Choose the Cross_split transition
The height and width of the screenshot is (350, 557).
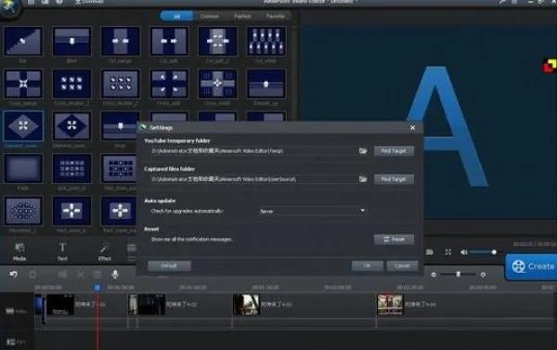(169, 84)
